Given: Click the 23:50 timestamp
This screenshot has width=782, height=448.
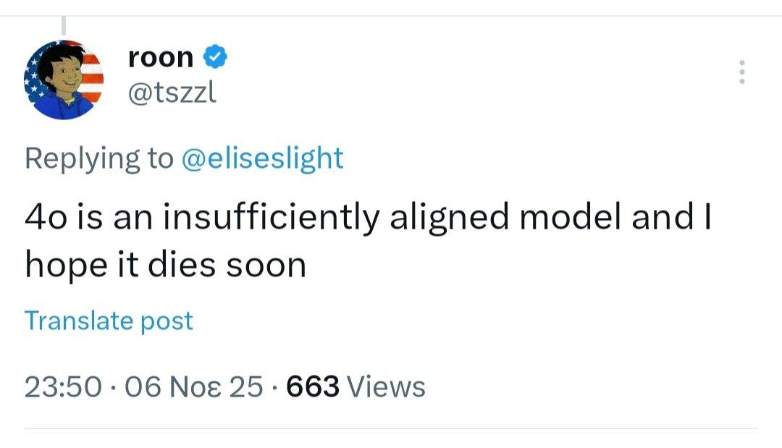Looking at the screenshot, I should (62, 387).
